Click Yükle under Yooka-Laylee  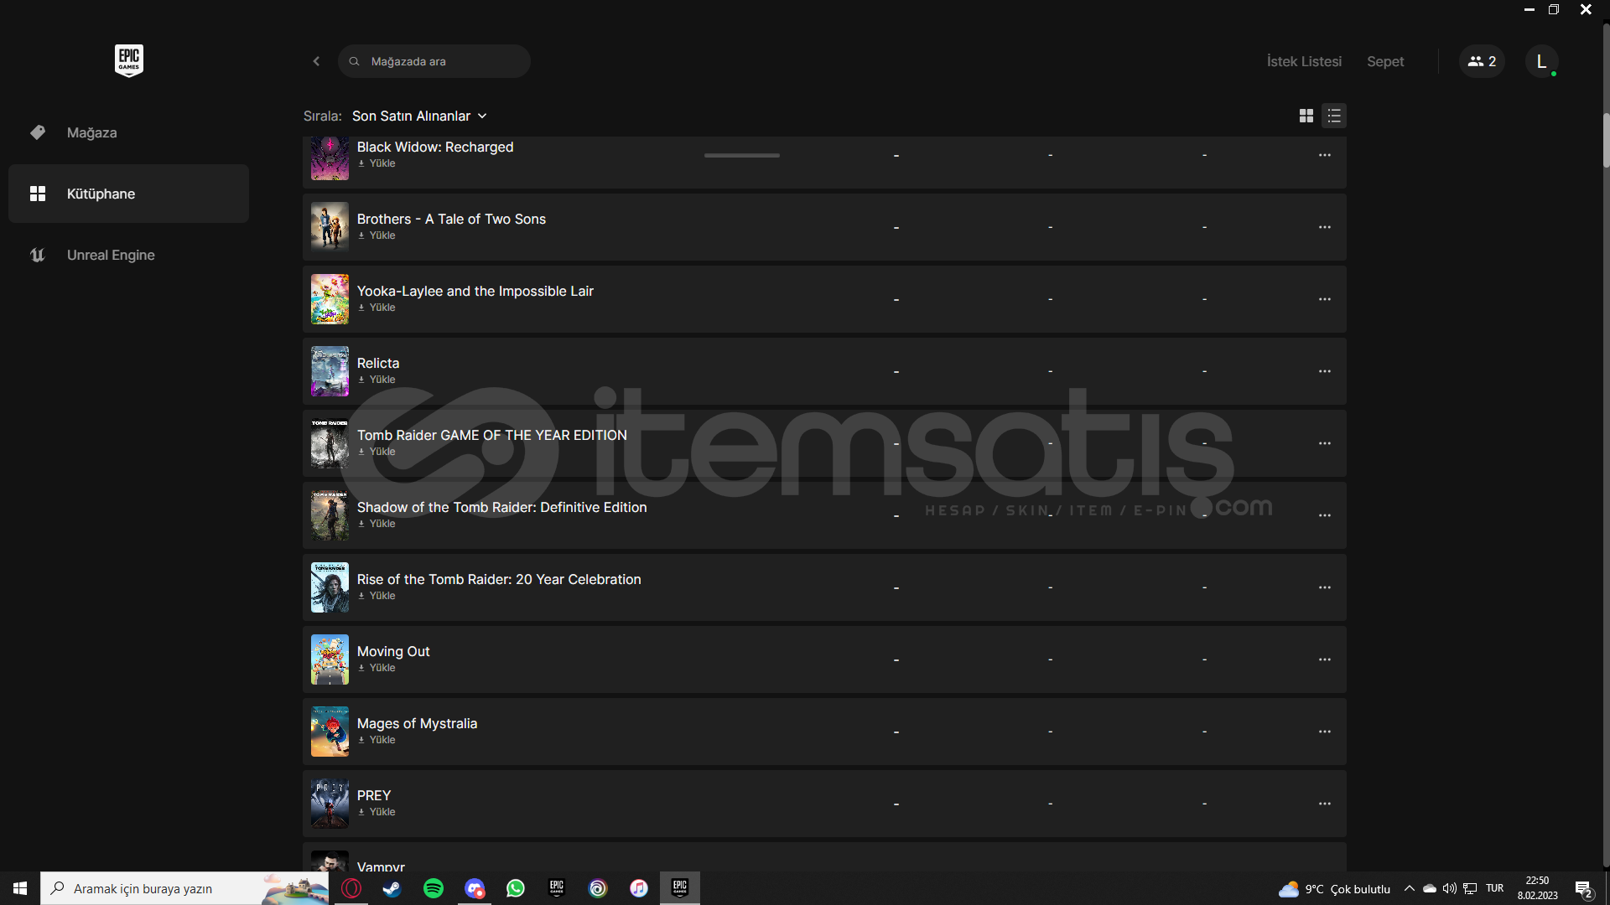[x=377, y=308]
